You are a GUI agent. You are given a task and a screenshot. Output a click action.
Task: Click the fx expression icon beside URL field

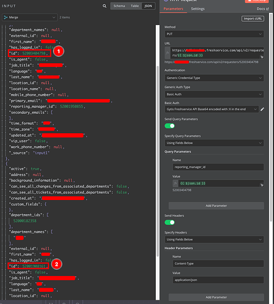[167, 53]
